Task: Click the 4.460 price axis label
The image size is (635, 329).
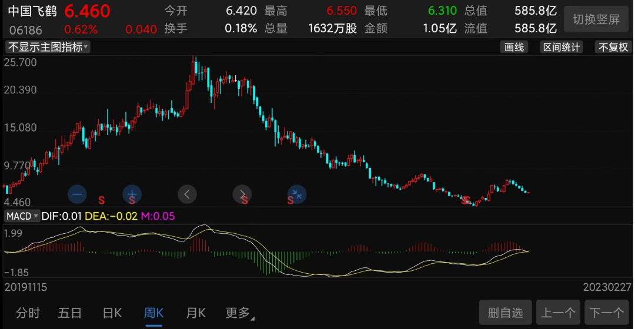Action: (x=17, y=202)
